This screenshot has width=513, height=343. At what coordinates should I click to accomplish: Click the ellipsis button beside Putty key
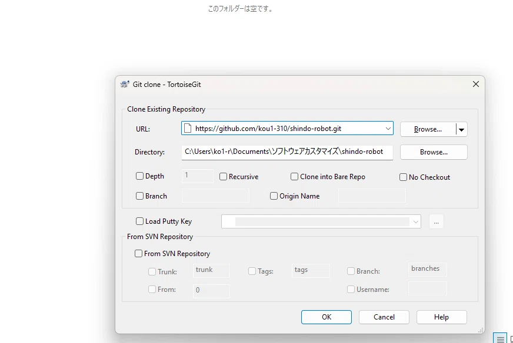point(436,222)
